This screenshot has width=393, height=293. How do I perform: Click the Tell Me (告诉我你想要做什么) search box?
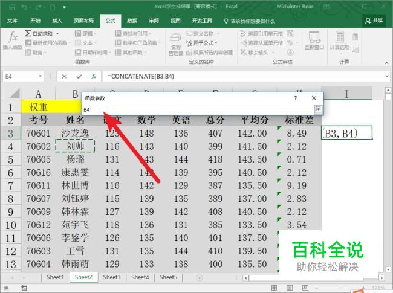249,21
